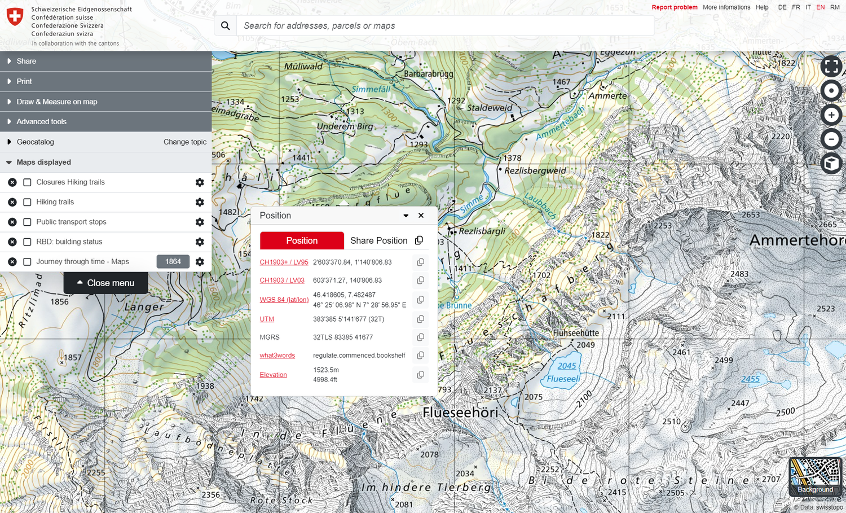Screen dimensions: 846x513
Task: Zoom out of the map
Action: [831, 139]
